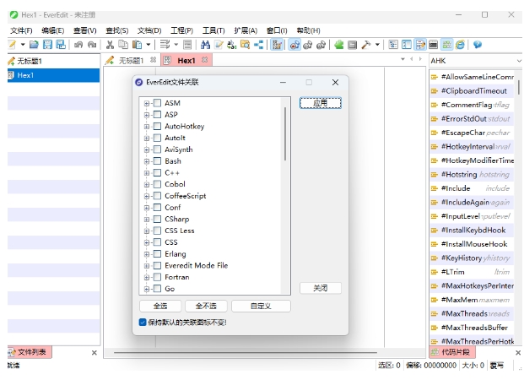
Task: Expand the AutoIt tree node
Action: point(146,138)
